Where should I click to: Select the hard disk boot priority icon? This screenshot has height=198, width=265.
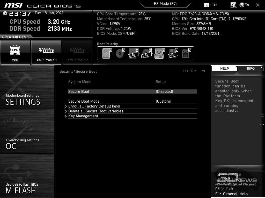[x=107, y=53]
